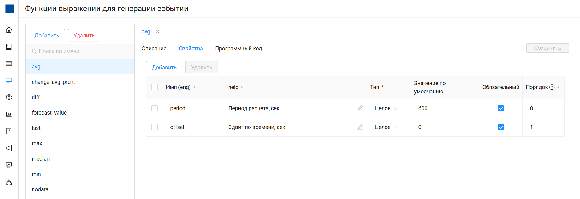Tick the checkbox for the period row
Viewport: 580px width, 199px height.
(154, 108)
